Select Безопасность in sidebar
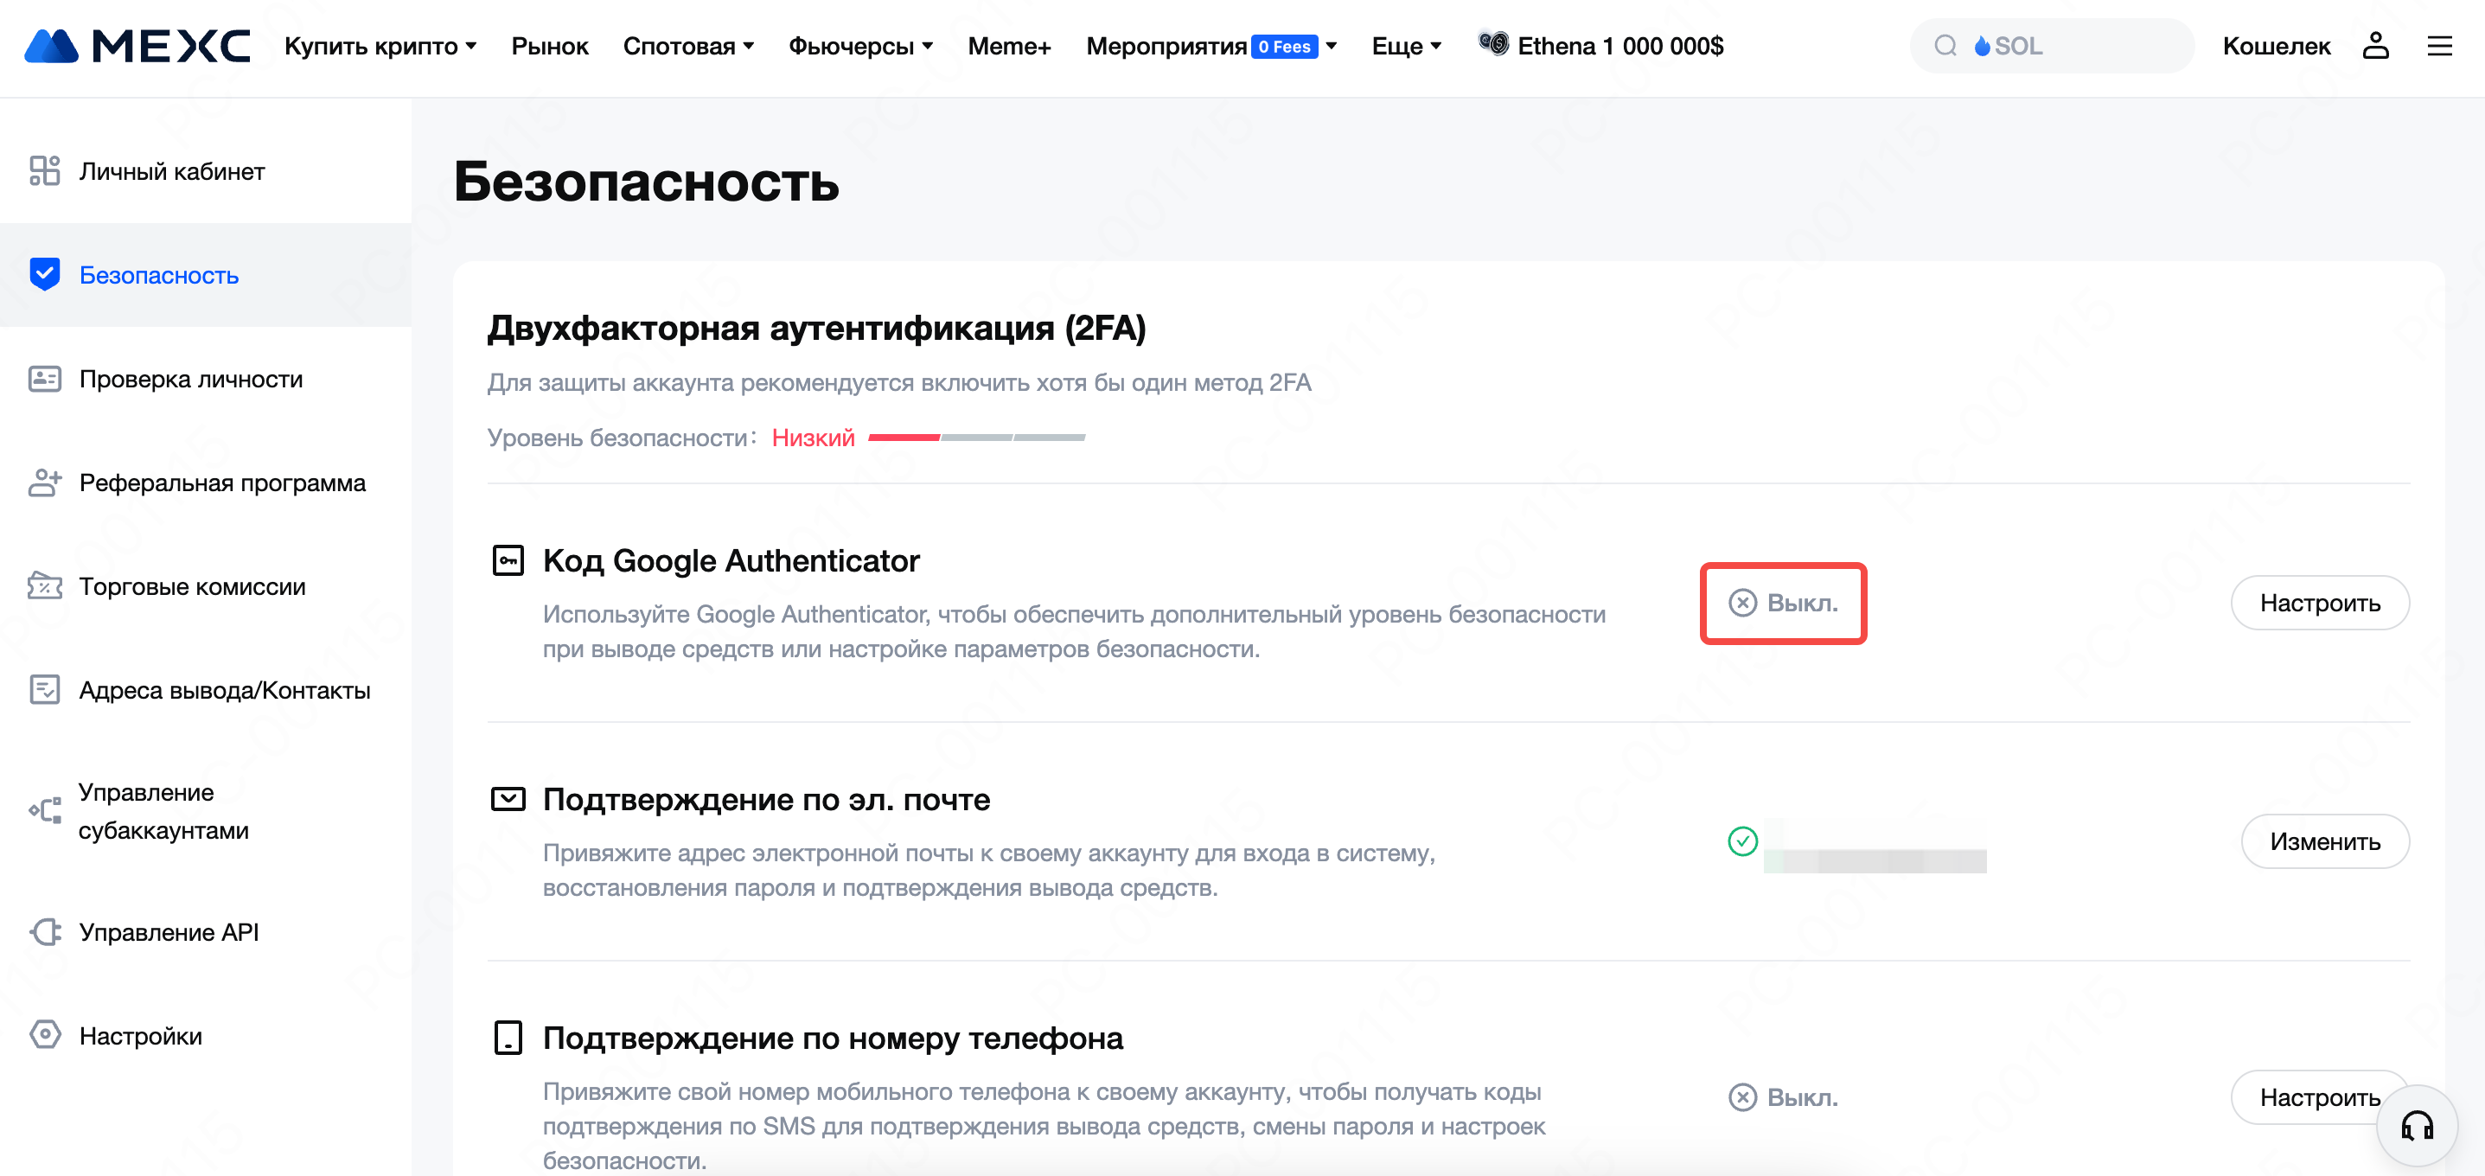The width and height of the screenshot is (2485, 1176). pyautogui.click(x=206, y=275)
